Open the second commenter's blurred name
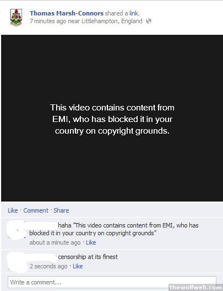Image resolution: width=223 pixels, height=291 pixels. 43,257
